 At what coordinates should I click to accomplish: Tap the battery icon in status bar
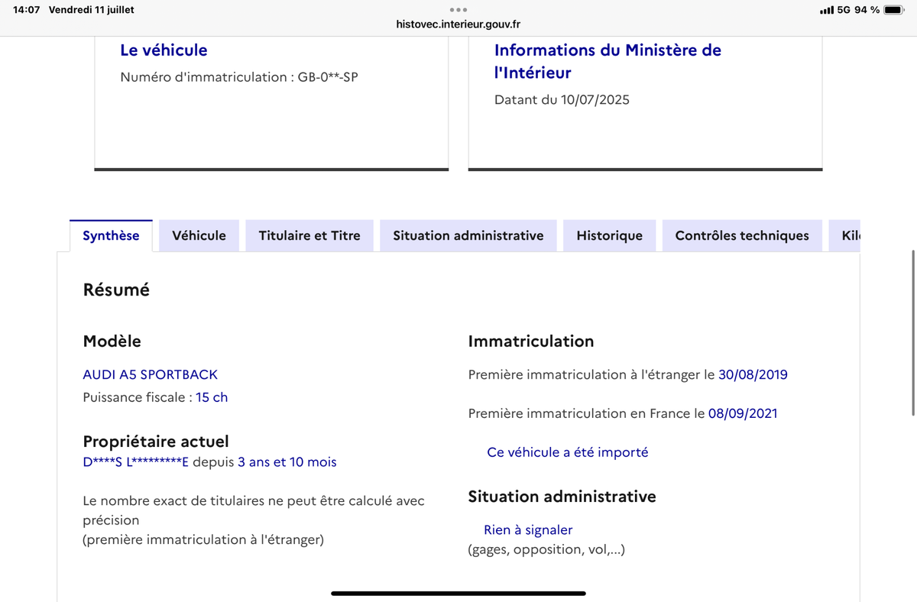(x=894, y=10)
